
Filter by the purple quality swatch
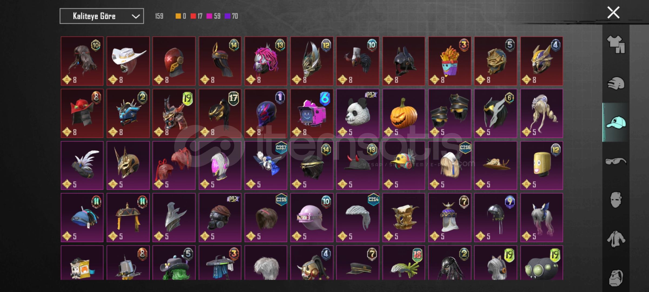coord(227,16)
